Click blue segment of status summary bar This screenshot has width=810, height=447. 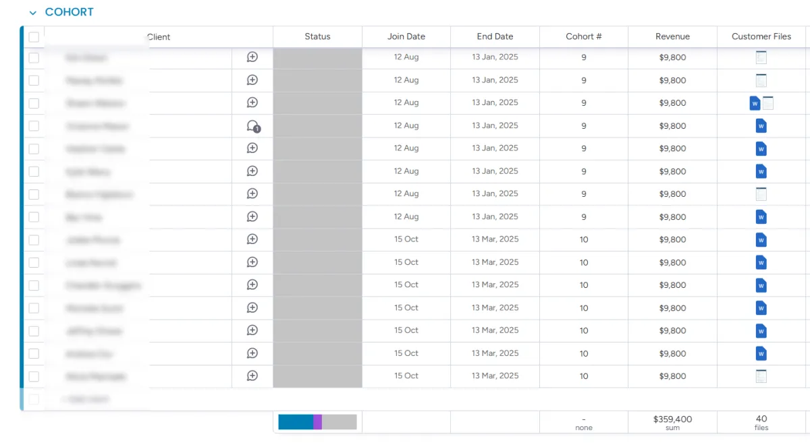tap(296, 422)
